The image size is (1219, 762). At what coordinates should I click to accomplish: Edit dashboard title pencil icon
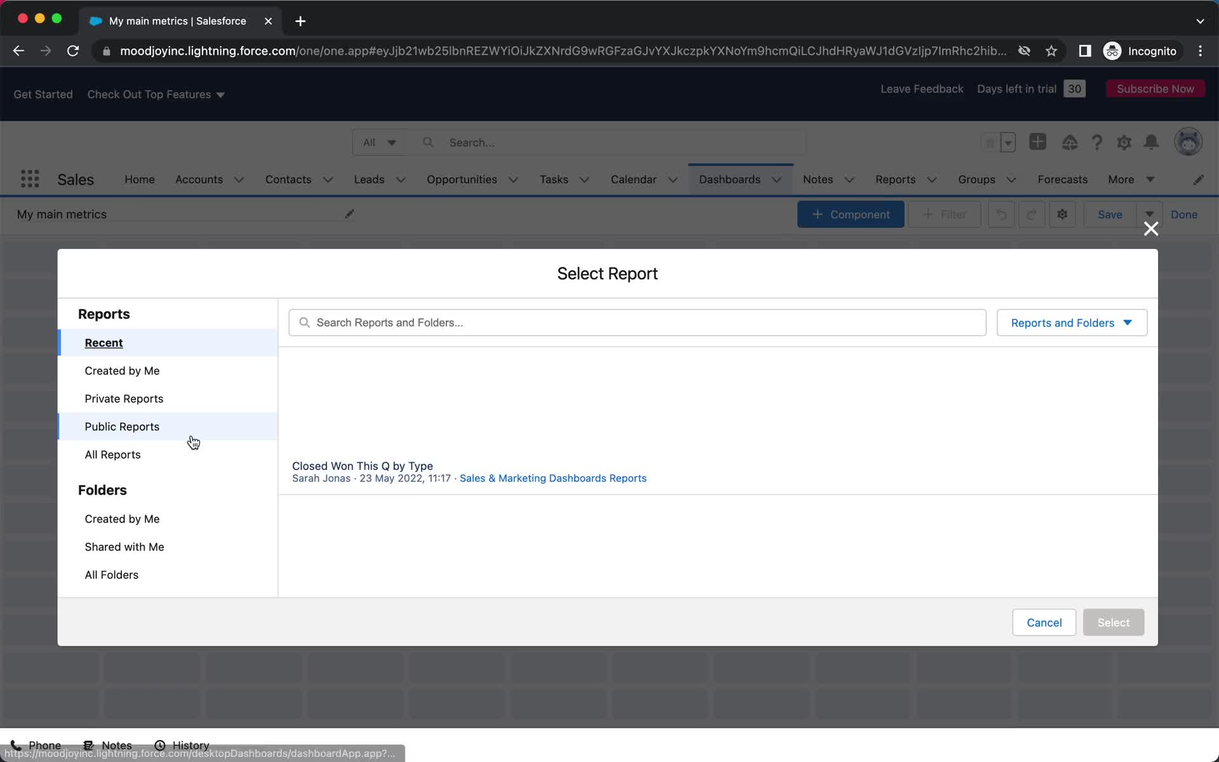coord(349,214)
